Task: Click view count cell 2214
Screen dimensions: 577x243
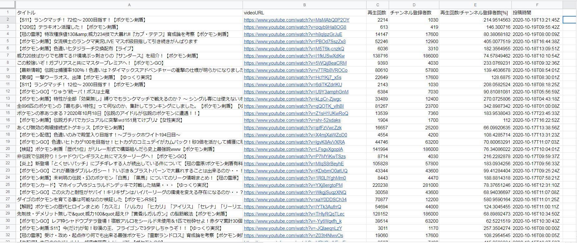Action: (x=377, y=20)
